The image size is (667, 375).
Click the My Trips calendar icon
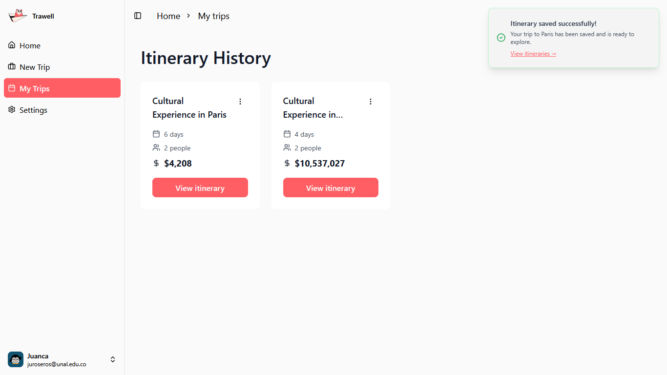(12, 88)
